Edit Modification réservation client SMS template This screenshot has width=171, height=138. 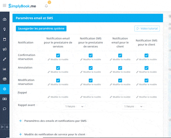146,85
